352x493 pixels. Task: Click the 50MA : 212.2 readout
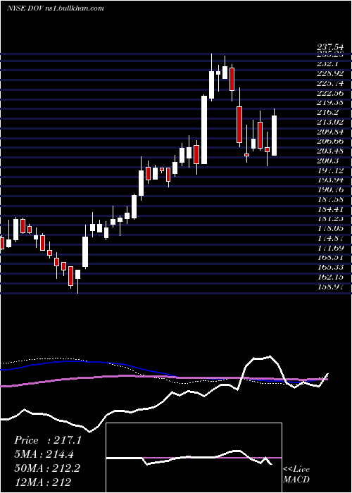click(x=47, y=468)
